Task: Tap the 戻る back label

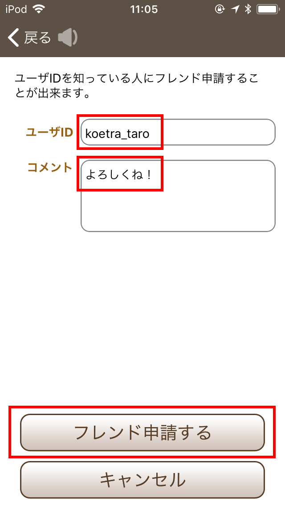Action: click(x=37, y=38)
